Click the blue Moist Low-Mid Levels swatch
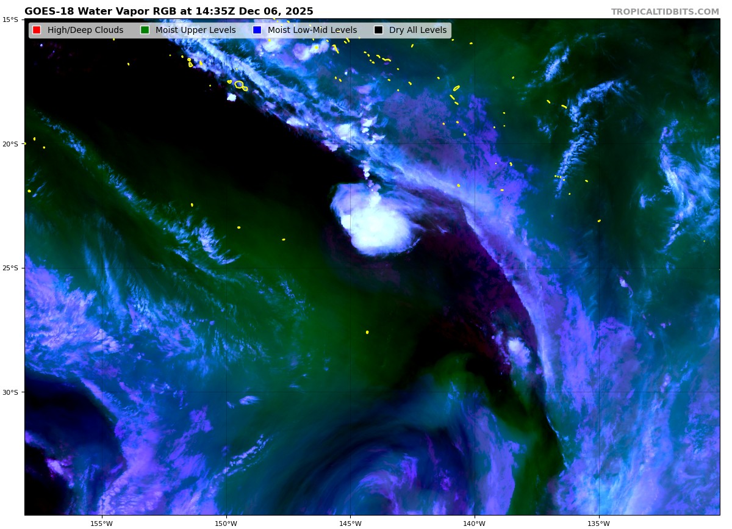Image resolution: width=732 pixels, height=529 pixels. click(257, 30)
